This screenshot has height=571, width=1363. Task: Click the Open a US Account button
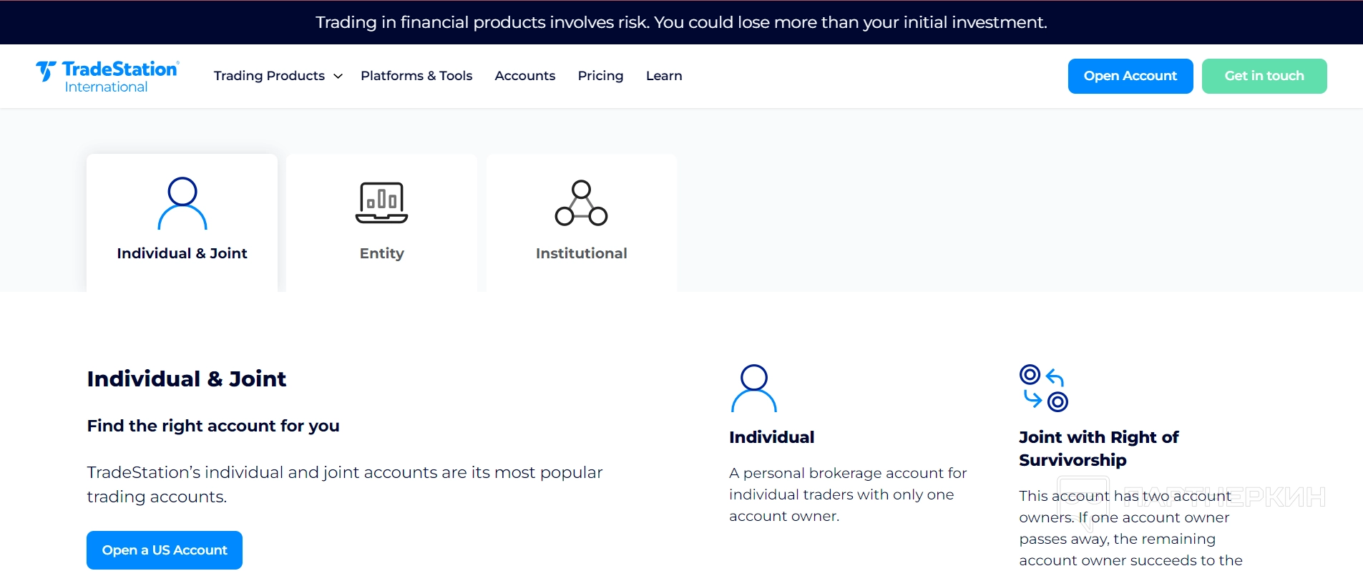(165, 550)
